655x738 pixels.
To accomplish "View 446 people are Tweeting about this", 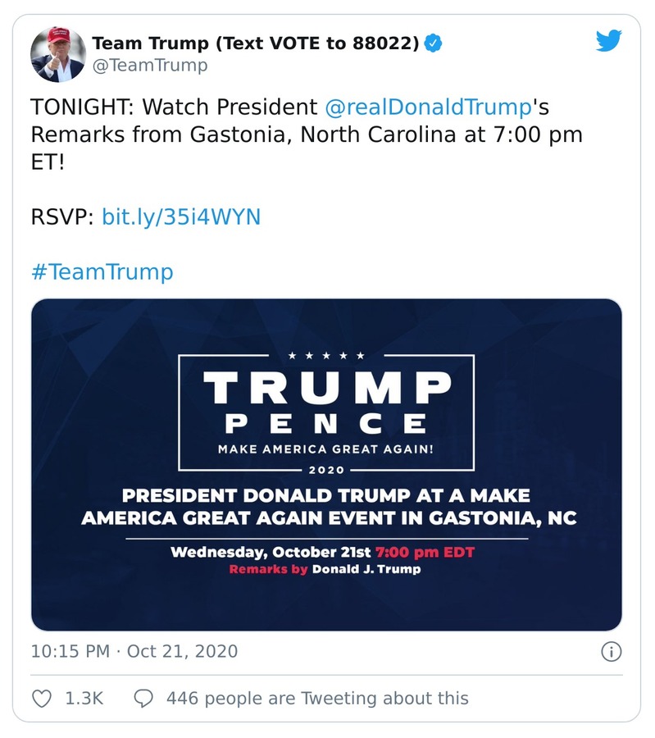I will 317,699.
